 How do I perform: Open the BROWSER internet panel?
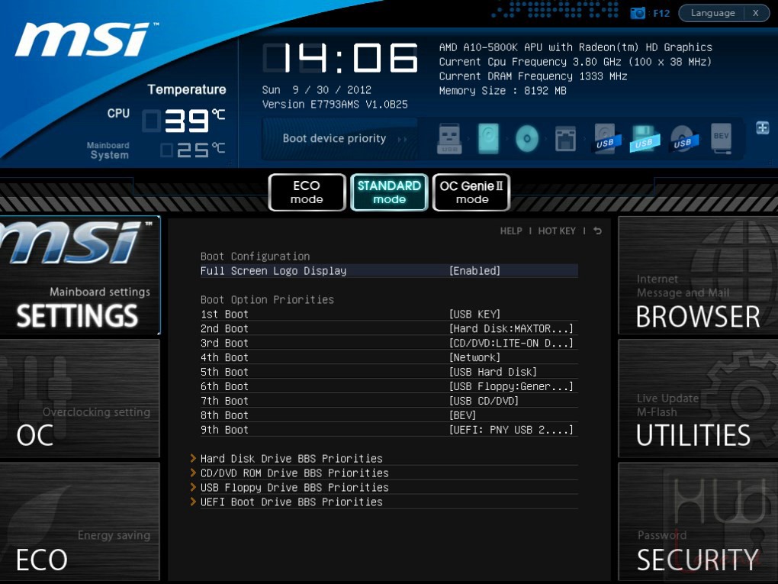pyautogui.click(x=698, y=276)
